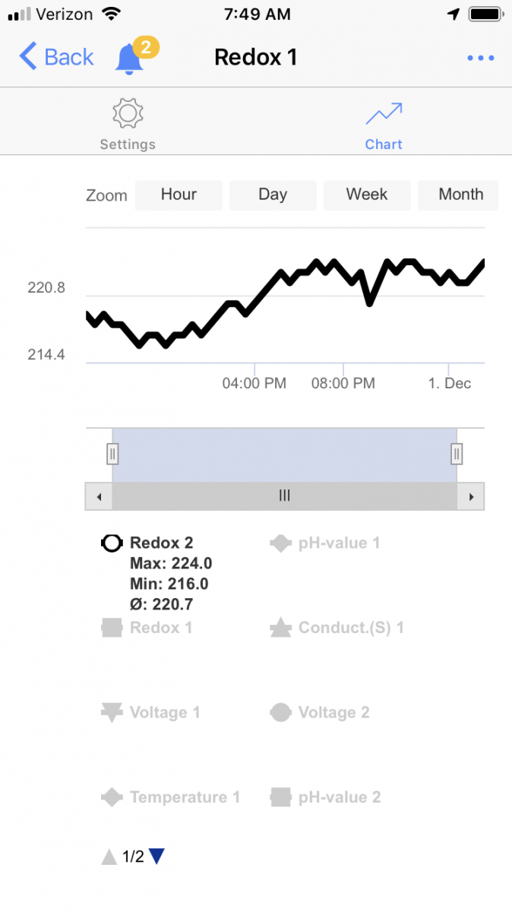Toggle Redox 2 series visibility

point(161,543)
